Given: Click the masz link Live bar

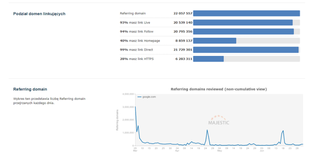Looking at the screenshot, I should click(243, 22).
